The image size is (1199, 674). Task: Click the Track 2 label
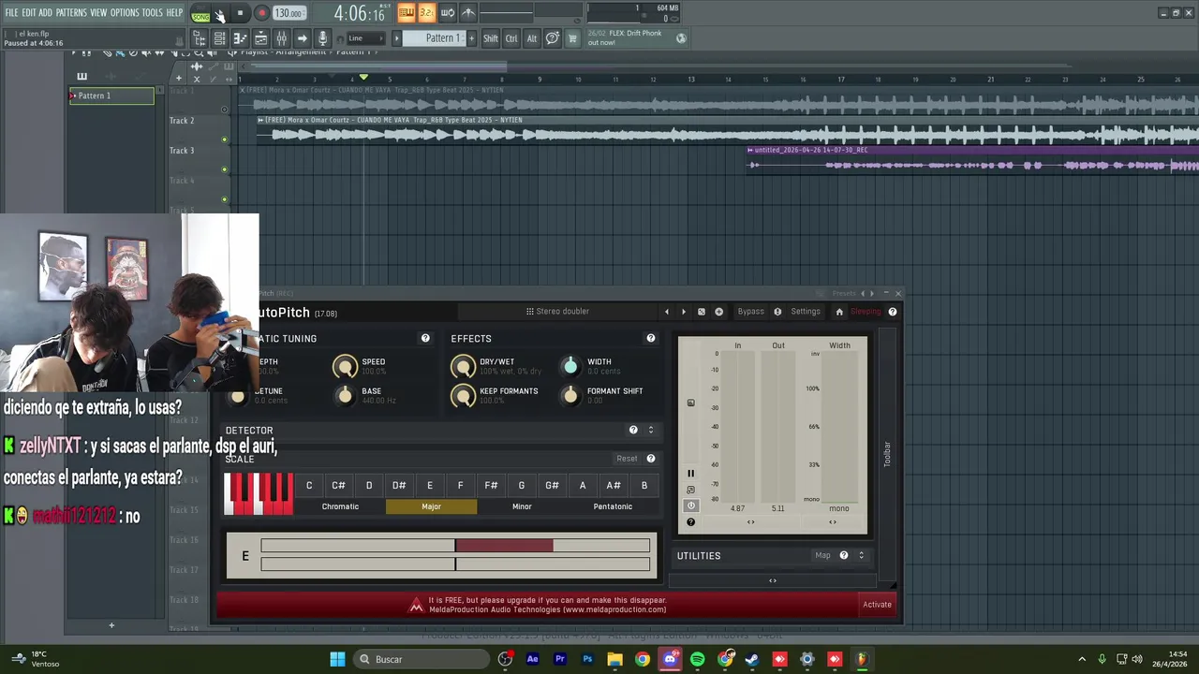pyautogui.click(x=182, y=121)
